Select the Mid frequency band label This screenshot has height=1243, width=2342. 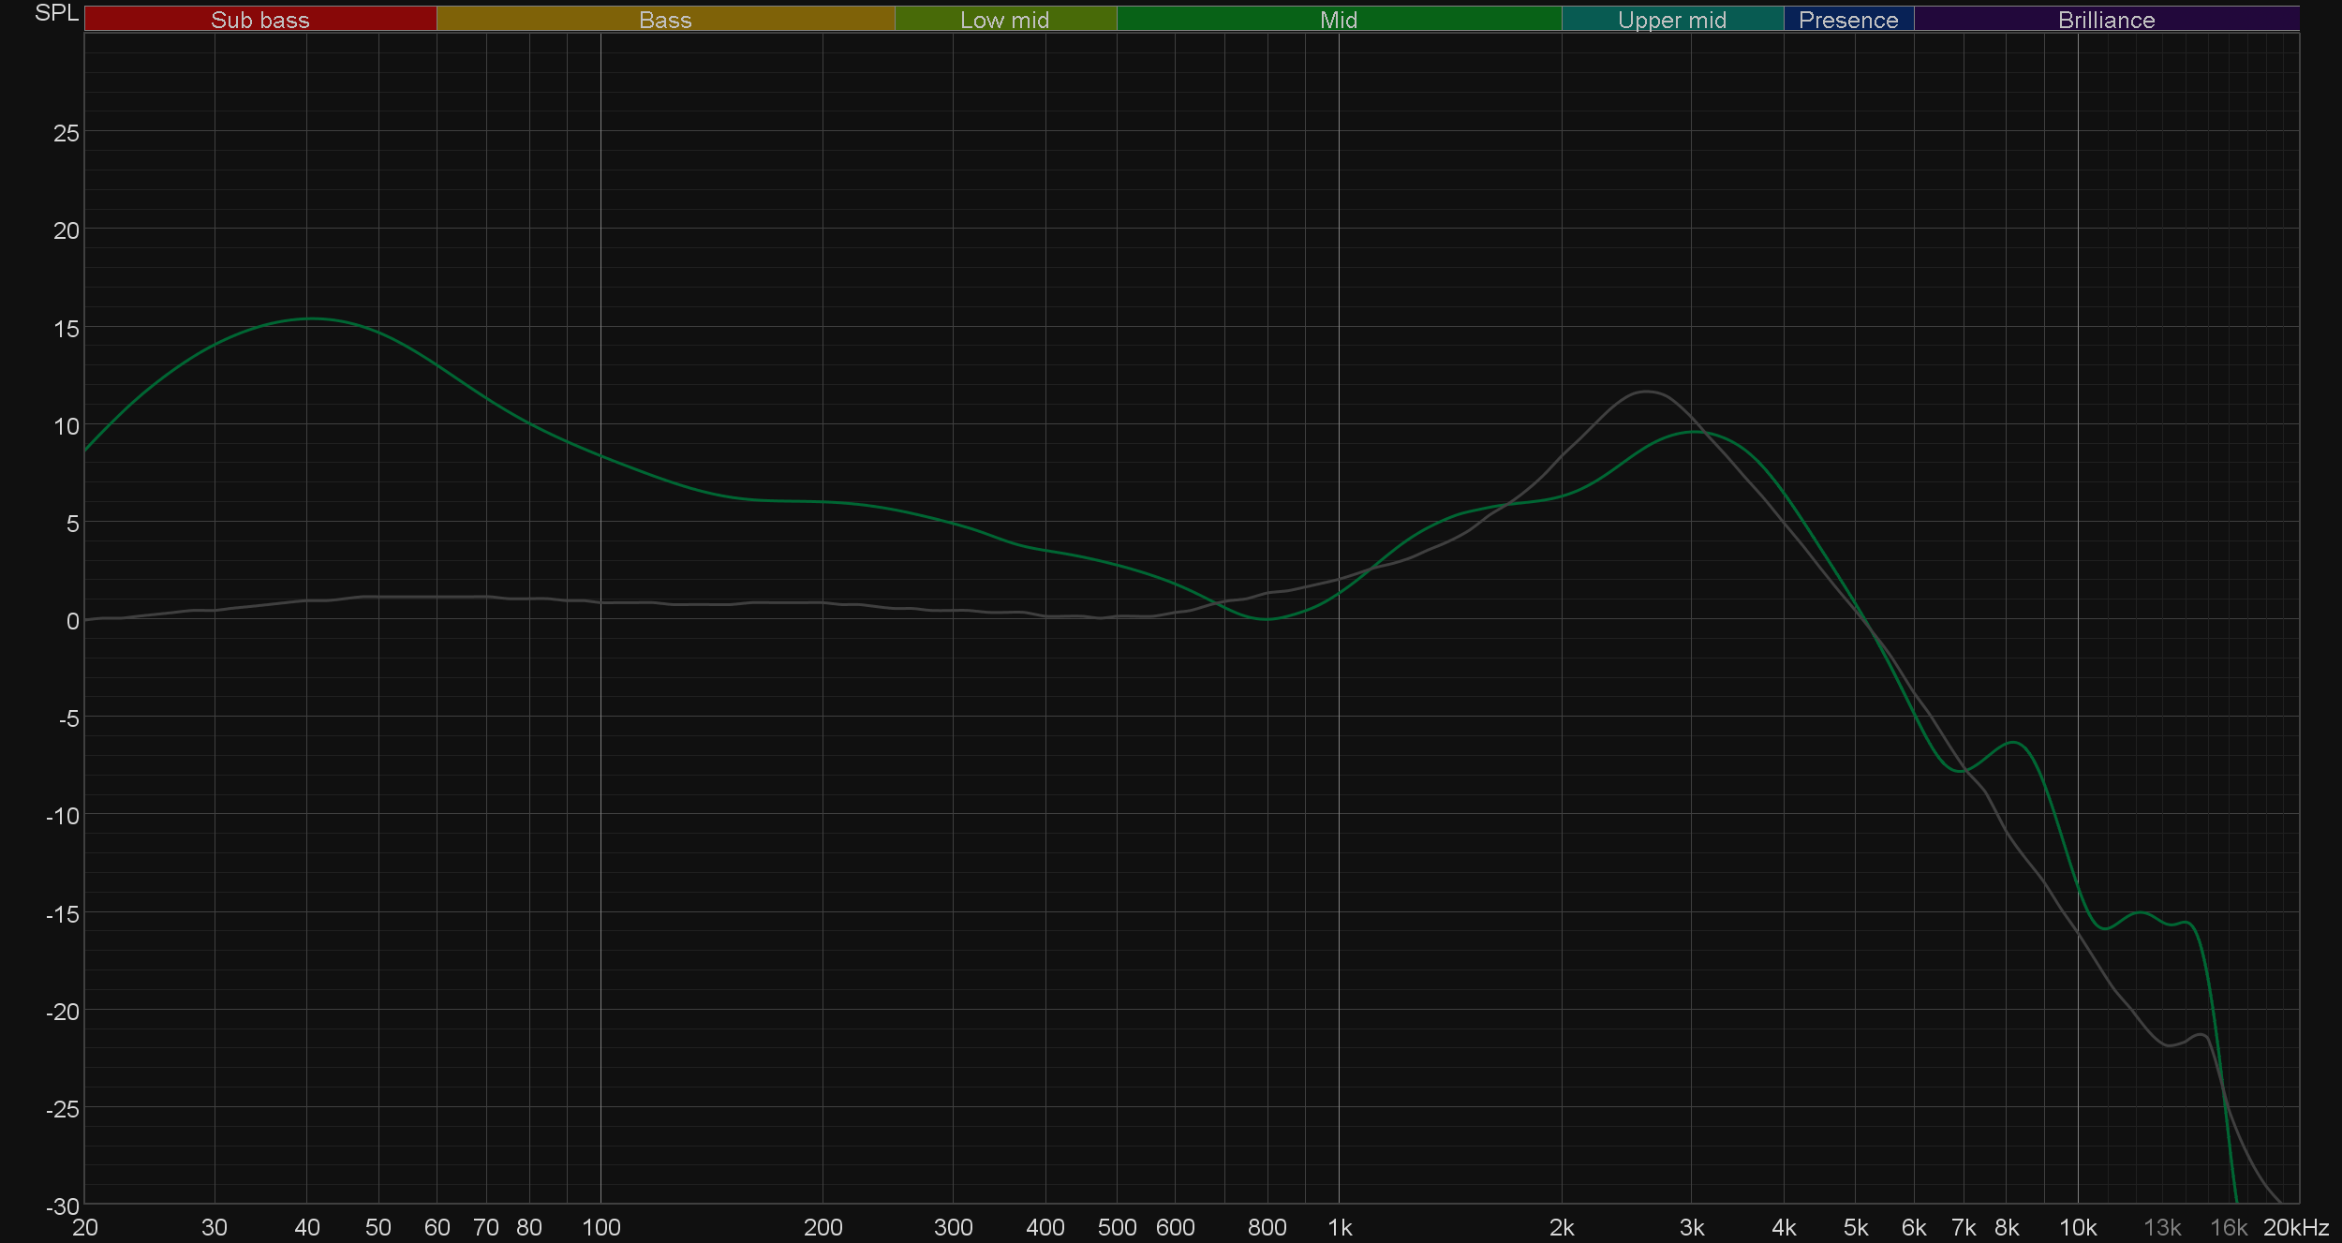pyautogui.click(x=1338, y=20)
